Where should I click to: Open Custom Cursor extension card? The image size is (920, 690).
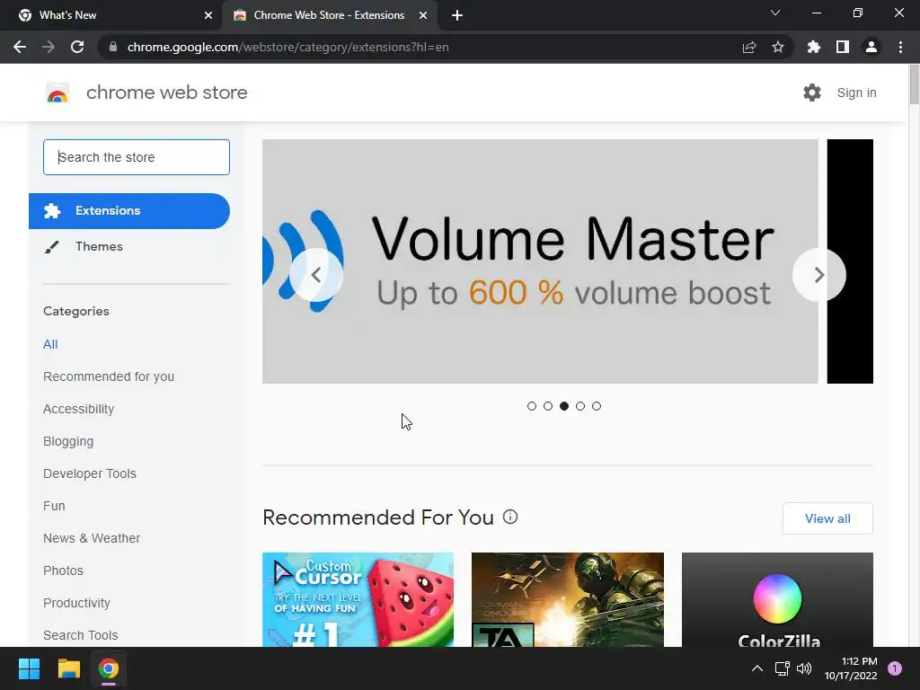(358, 599)
